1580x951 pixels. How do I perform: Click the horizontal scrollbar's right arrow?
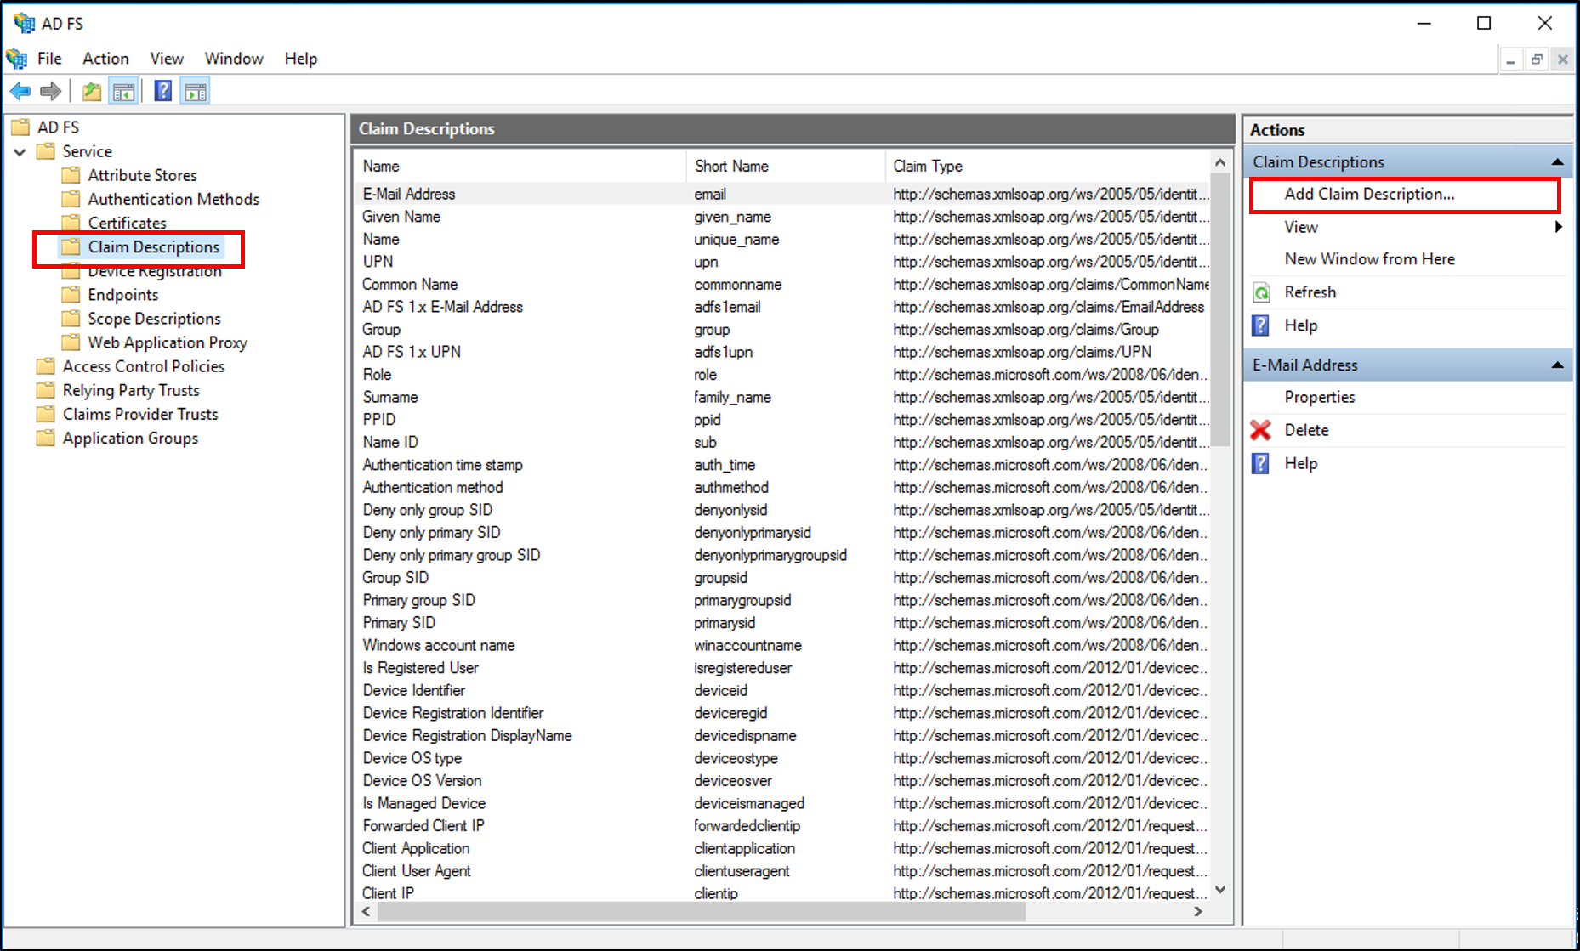click(x=1198, y=911)
